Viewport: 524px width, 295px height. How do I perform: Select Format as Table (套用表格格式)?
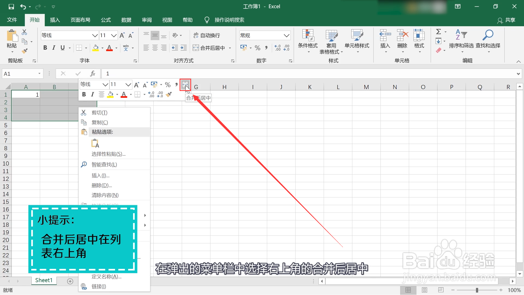(331, 41)
